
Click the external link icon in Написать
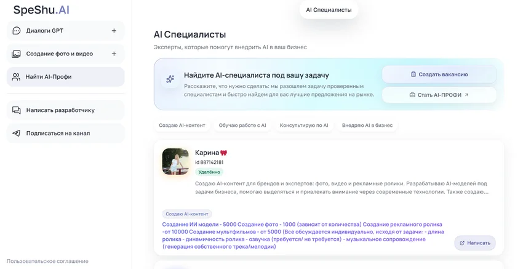462,243
